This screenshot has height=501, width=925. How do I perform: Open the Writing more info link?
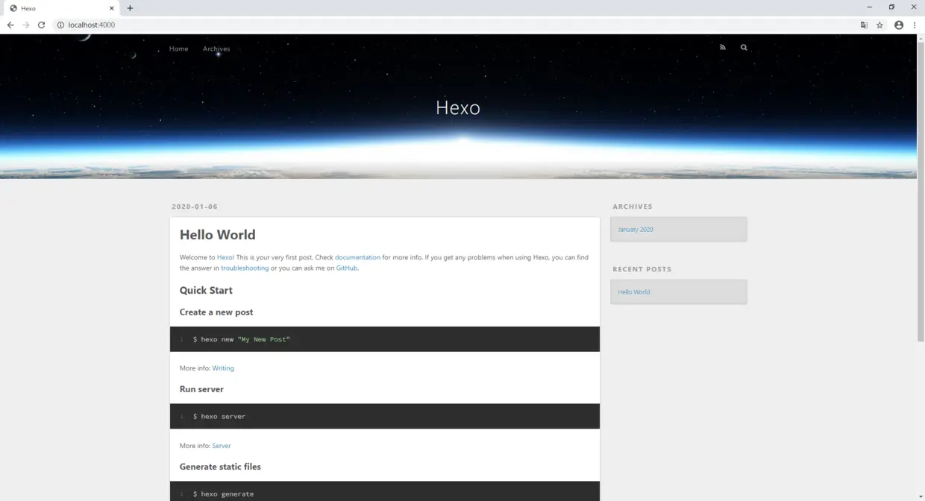click(x=223, y=368)
